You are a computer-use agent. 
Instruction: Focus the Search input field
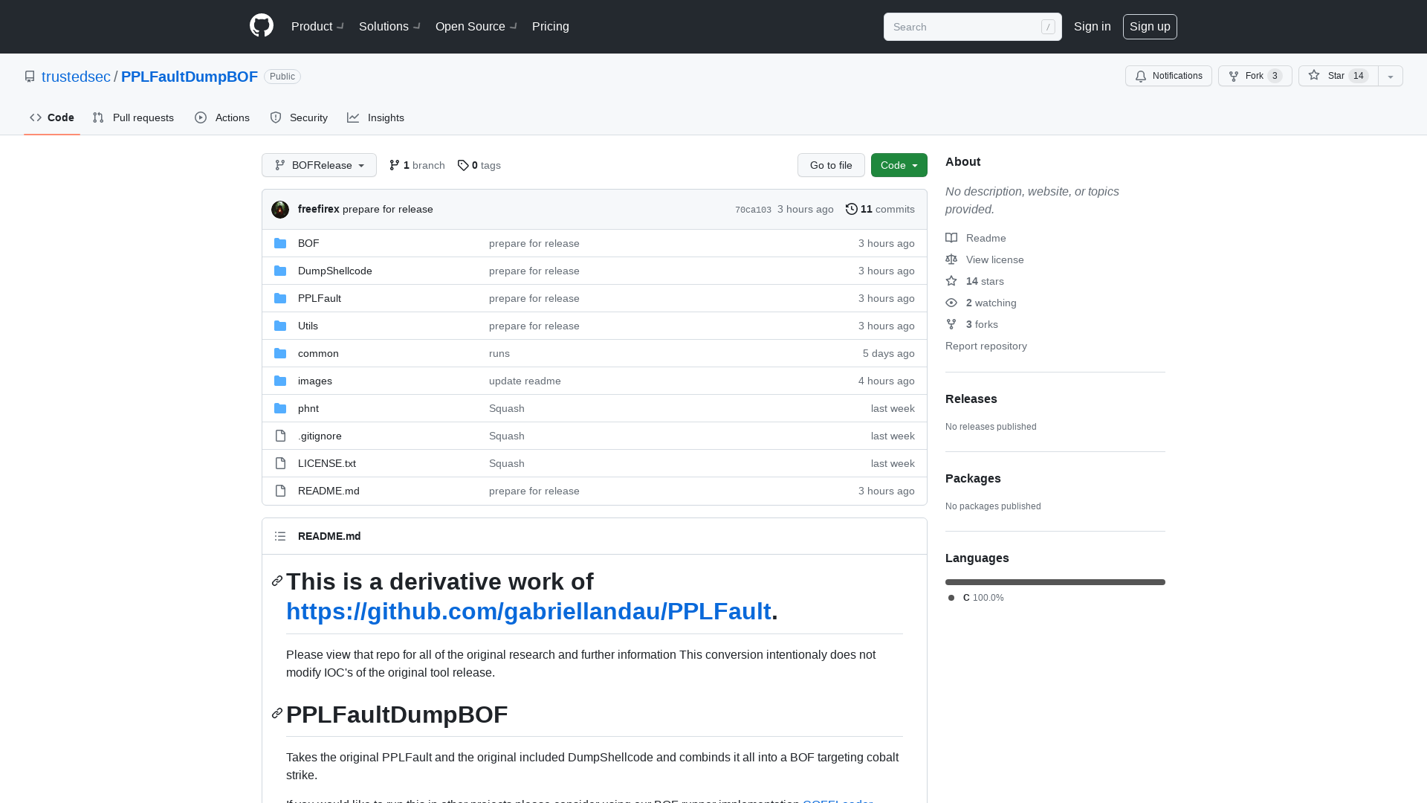point(972,27)
